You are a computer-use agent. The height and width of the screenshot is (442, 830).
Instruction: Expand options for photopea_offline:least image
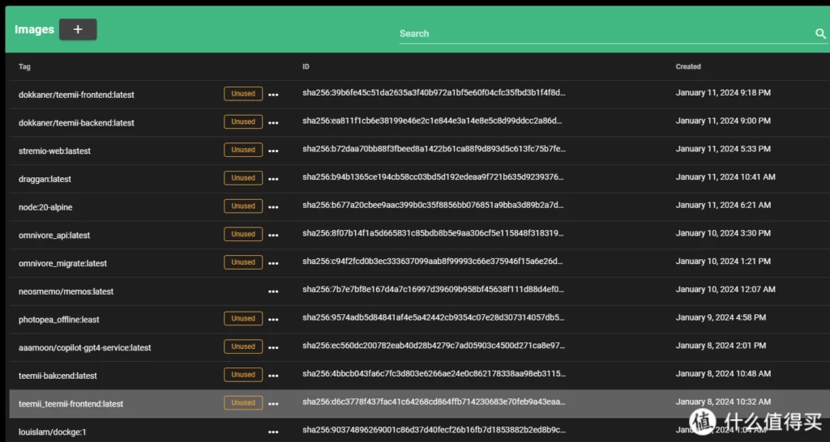273,319
